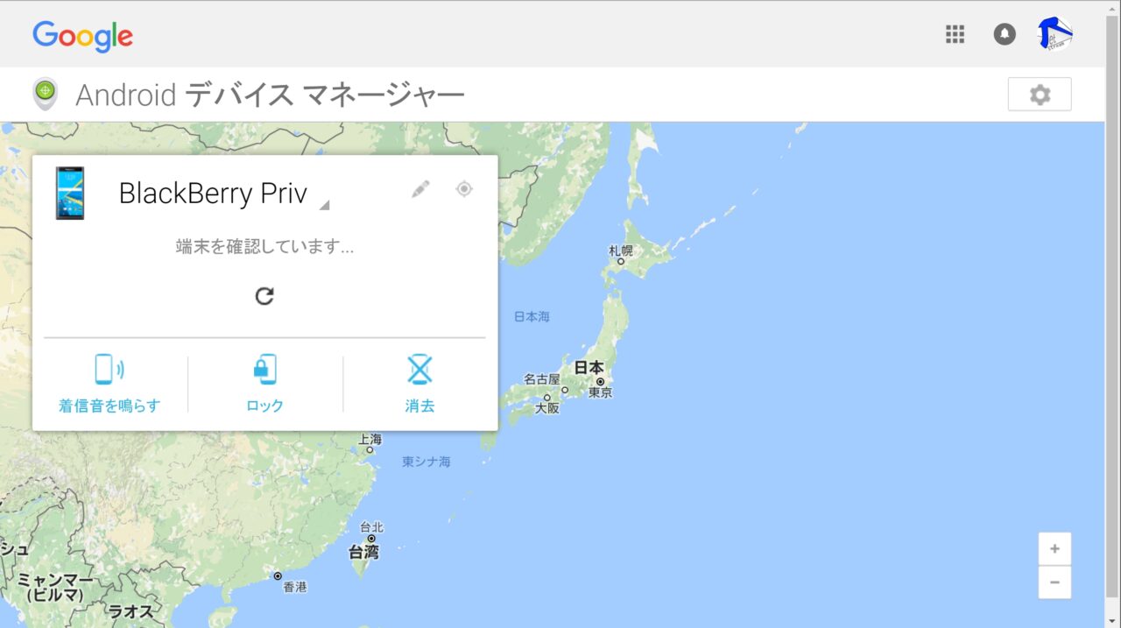Zoom out the map with minus
The image size is (1121, 628).
(1054, 582)
